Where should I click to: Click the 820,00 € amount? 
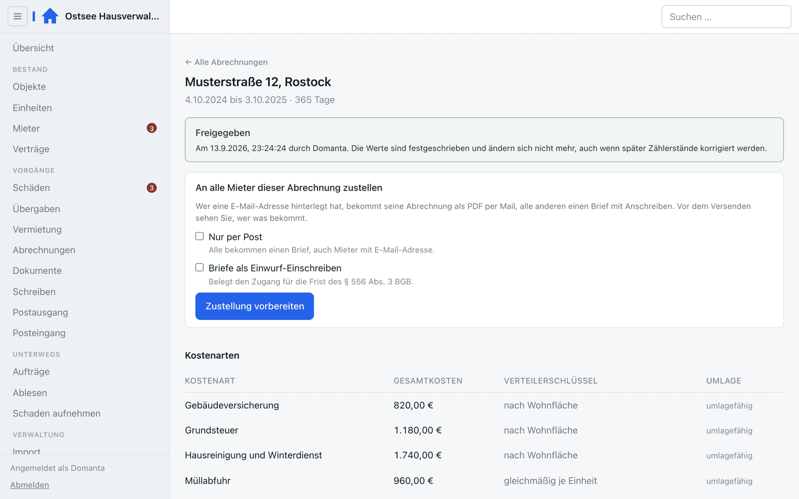point(413,405)
